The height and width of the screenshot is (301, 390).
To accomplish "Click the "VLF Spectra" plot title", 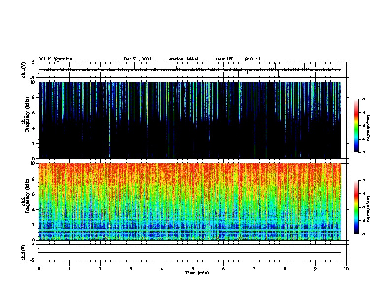I will [x=56, y=59].
